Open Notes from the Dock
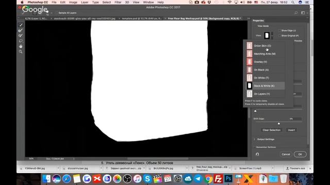 77,179
